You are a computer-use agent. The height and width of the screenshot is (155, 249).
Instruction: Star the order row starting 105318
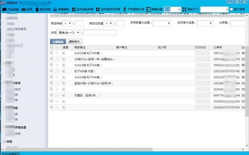click(57, 59)
